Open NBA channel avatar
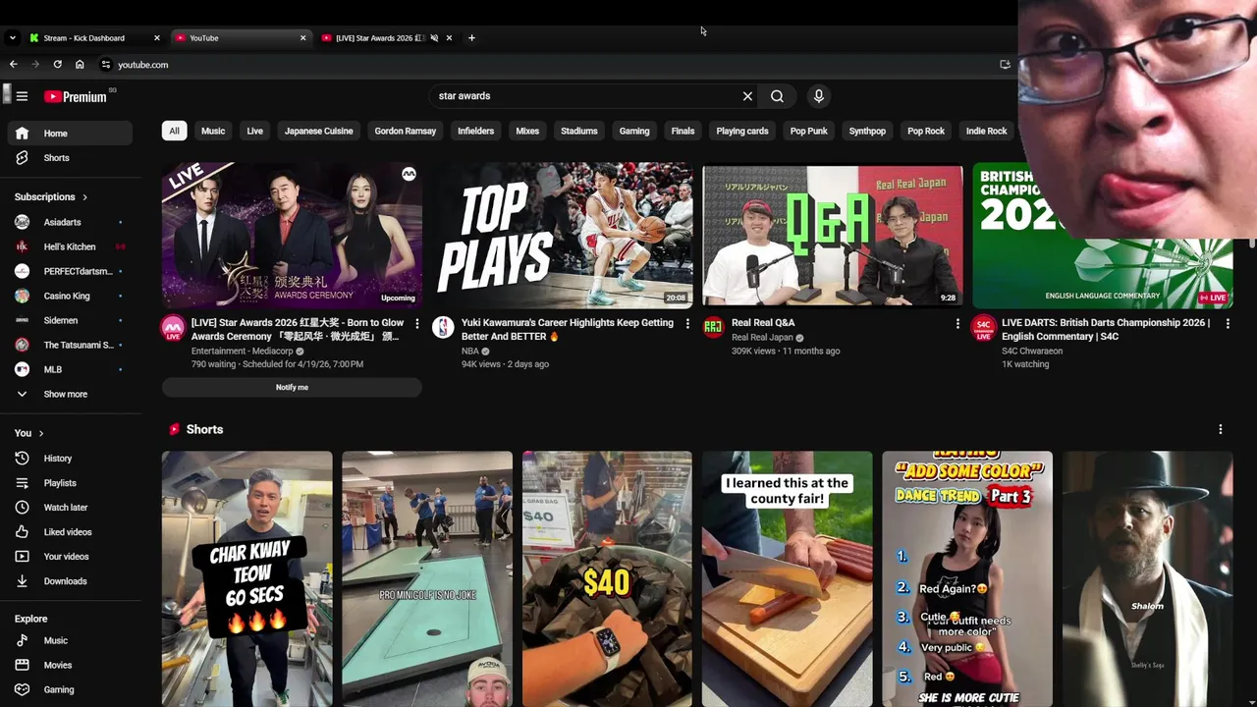This screenshot has width=1257, height=707. (x=444, y=328)
